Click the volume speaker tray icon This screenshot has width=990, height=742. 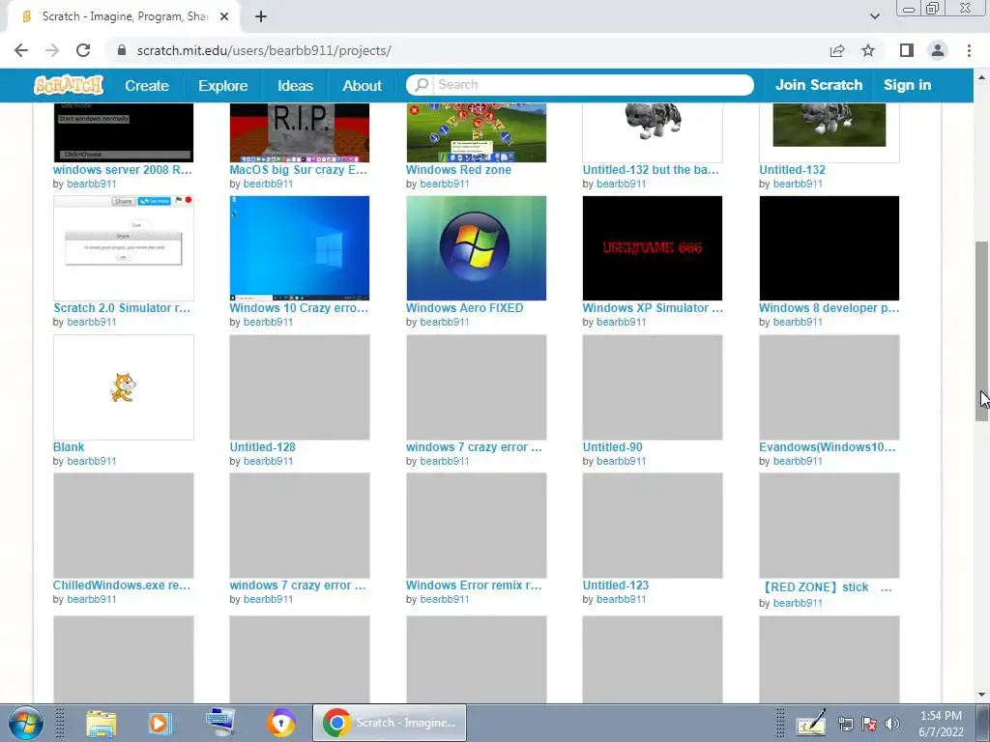pos(892,724)
